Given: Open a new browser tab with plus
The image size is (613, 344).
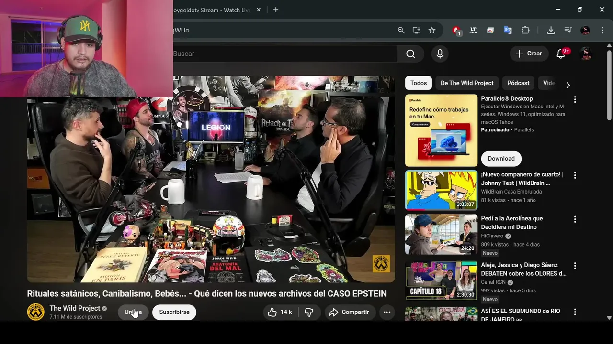Looking at the screenshot, I should pos(275,10).
